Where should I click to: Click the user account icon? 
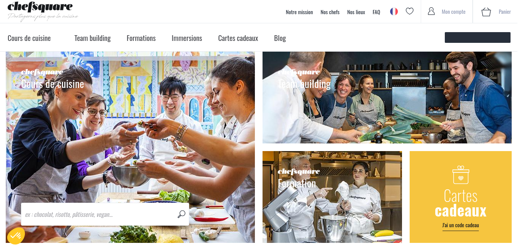click(x=431, y=11)
